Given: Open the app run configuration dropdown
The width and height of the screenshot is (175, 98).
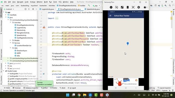Looking at the screenshot, I should tap(96, 5).
